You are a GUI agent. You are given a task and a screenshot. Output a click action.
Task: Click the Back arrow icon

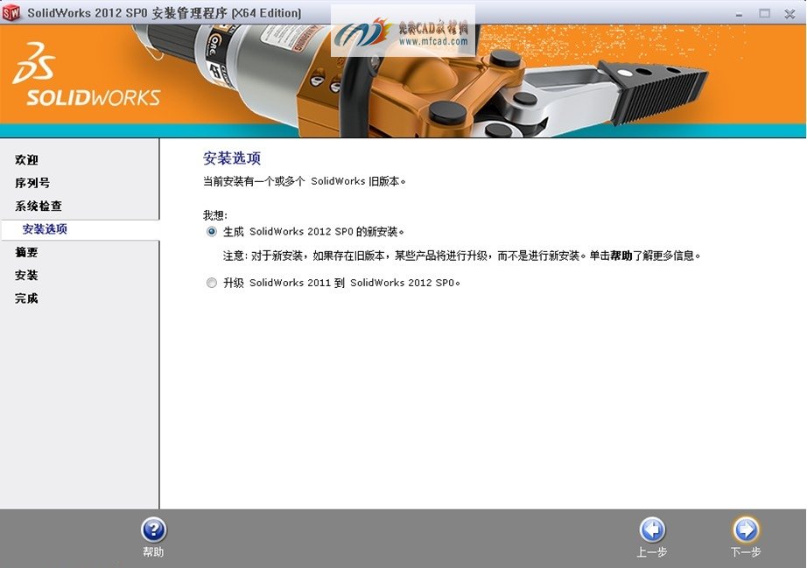(652, 529)
